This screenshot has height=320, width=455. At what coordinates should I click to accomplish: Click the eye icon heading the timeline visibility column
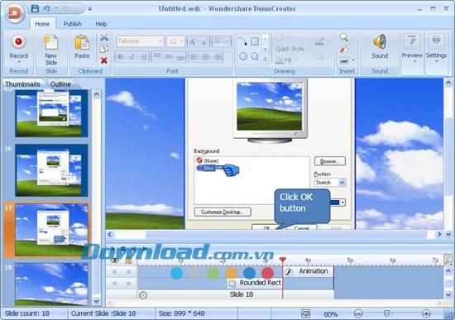[x=115, y=260]
